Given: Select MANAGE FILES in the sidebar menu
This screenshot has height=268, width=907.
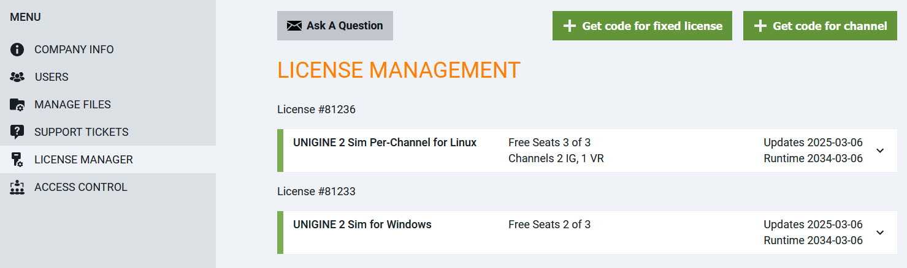Looking at the screenshot, I should (72, 105).
